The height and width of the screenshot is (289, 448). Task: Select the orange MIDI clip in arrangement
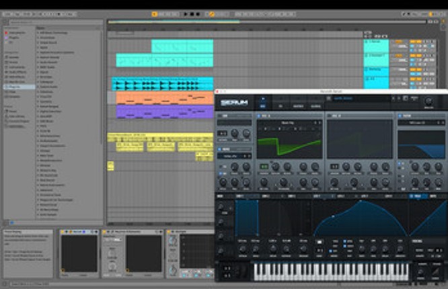pos(165,98)
